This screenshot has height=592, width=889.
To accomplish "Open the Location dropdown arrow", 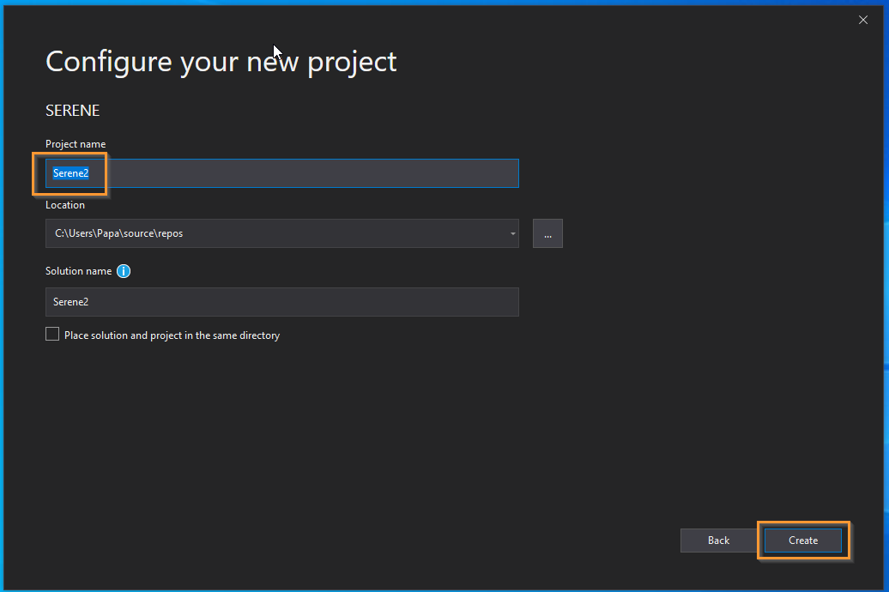I will [512, 233].
